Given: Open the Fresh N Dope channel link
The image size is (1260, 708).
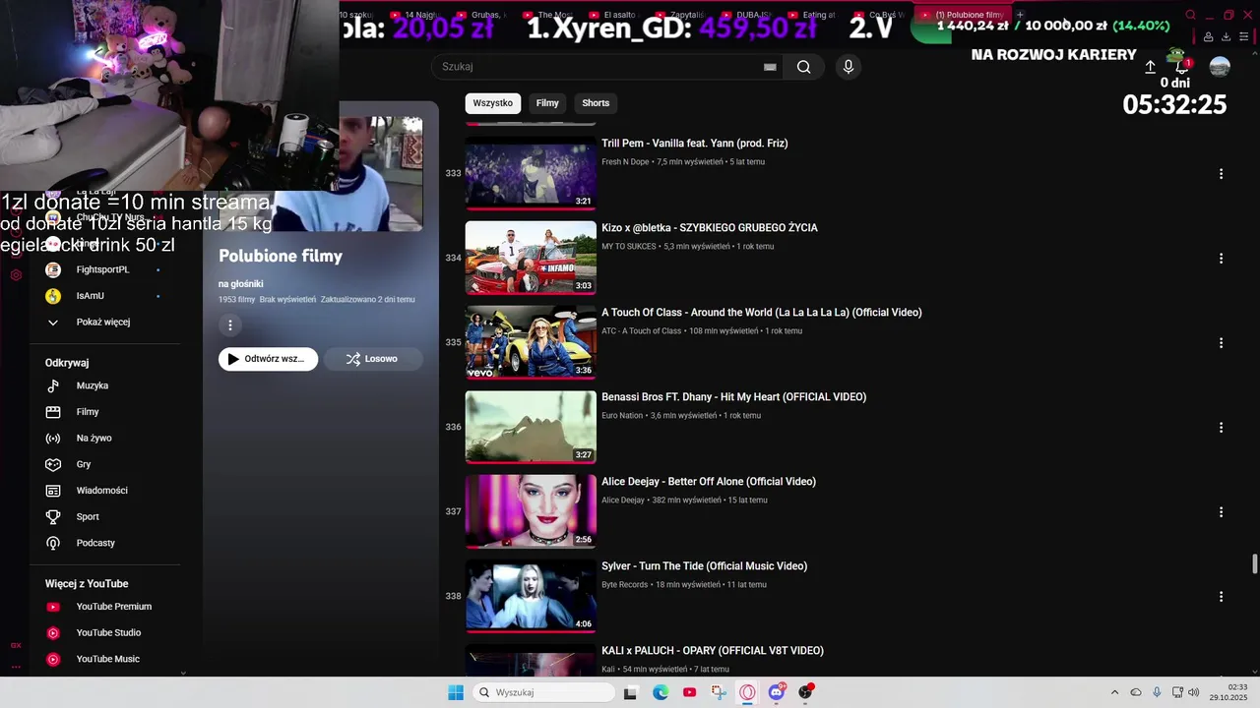Looking at the screenshot, I should [625, 162].
